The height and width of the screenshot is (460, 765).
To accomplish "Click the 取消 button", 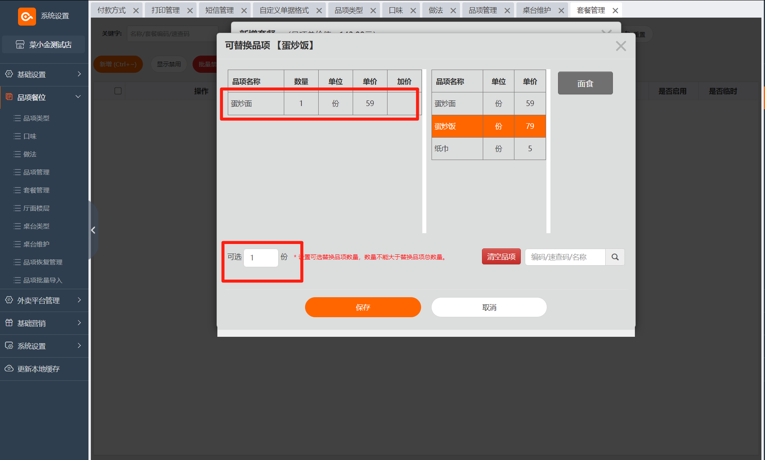I will pos(489,307).
